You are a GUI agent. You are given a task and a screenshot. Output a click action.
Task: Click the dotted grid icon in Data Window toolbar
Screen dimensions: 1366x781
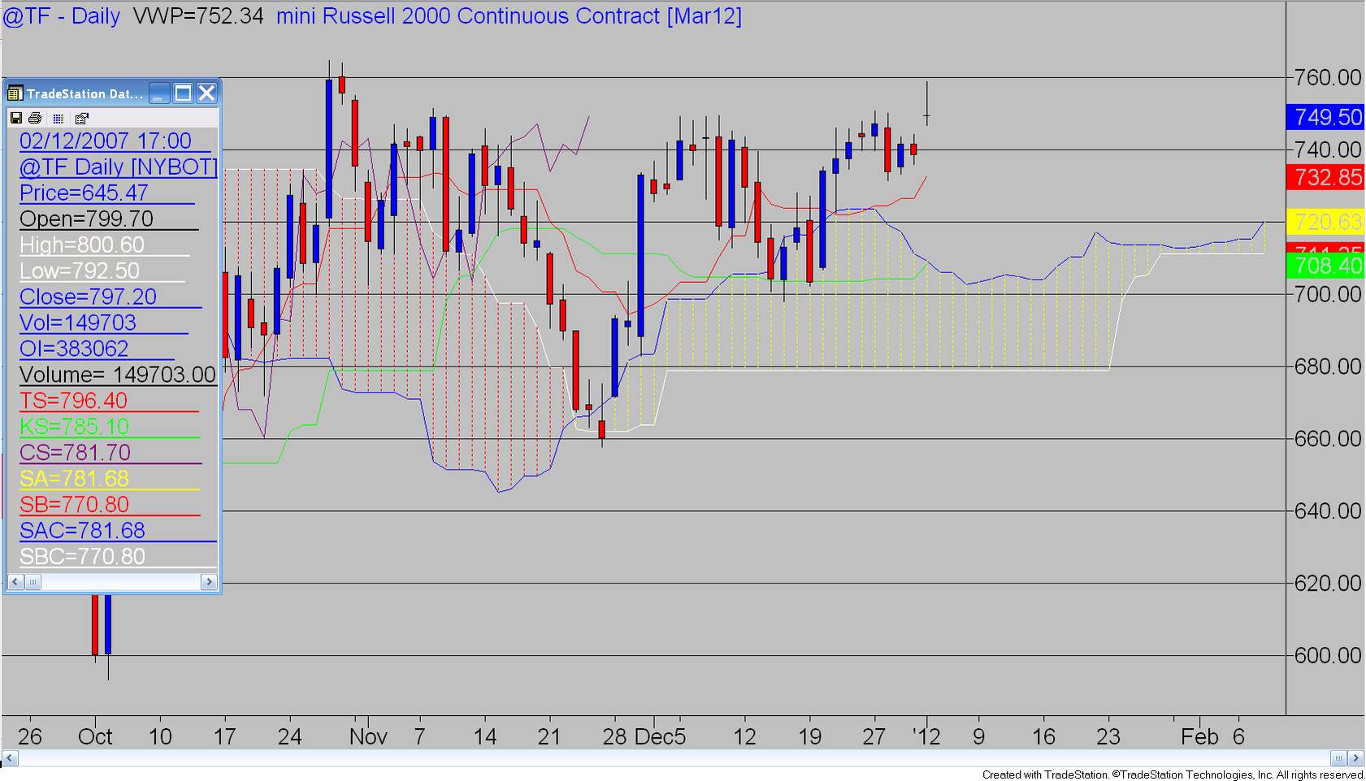point(59,119)
